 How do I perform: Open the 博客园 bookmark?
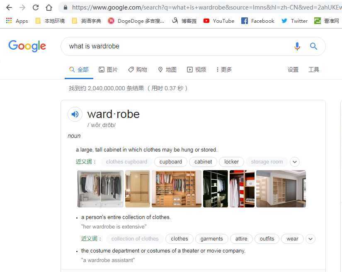184,21
